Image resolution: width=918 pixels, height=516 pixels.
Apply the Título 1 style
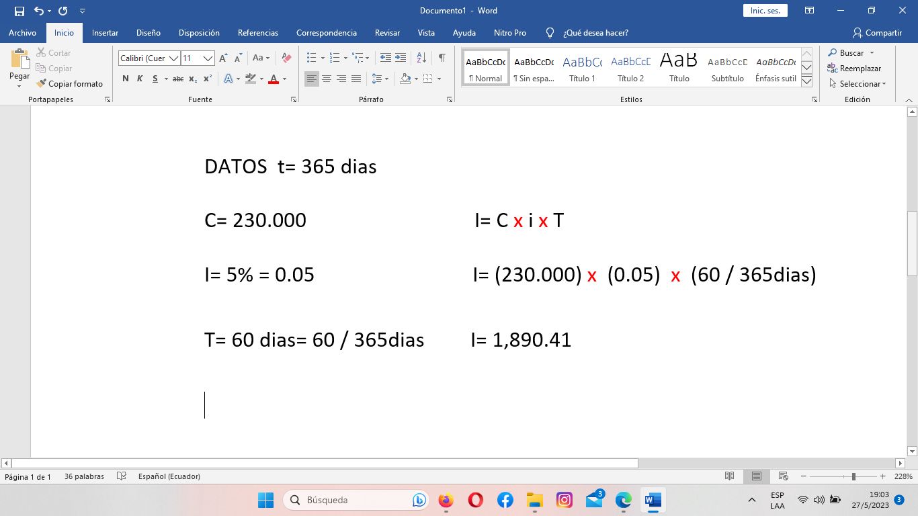coord(582,67)
